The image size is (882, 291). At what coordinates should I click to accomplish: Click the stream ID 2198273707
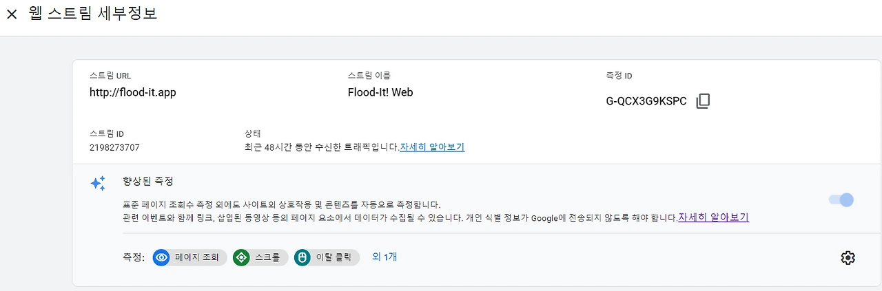coord(115,147)
